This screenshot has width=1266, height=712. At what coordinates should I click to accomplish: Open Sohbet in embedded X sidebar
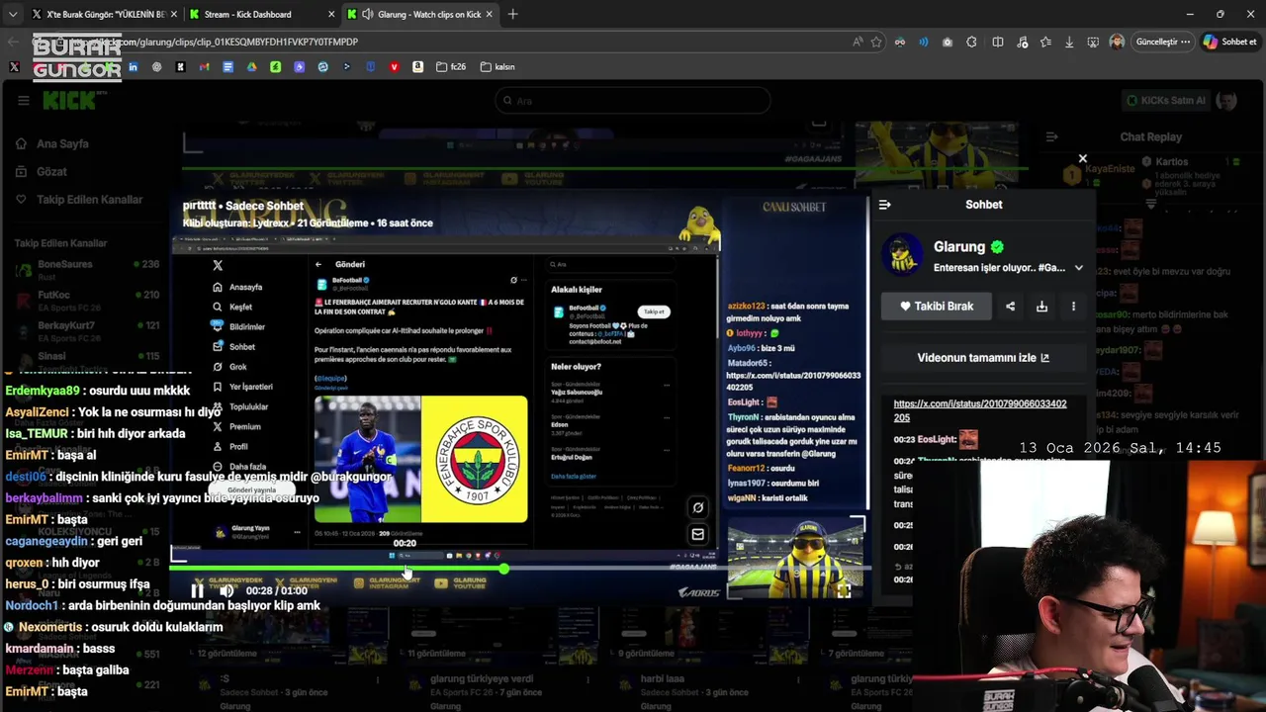tap(234, 347)
